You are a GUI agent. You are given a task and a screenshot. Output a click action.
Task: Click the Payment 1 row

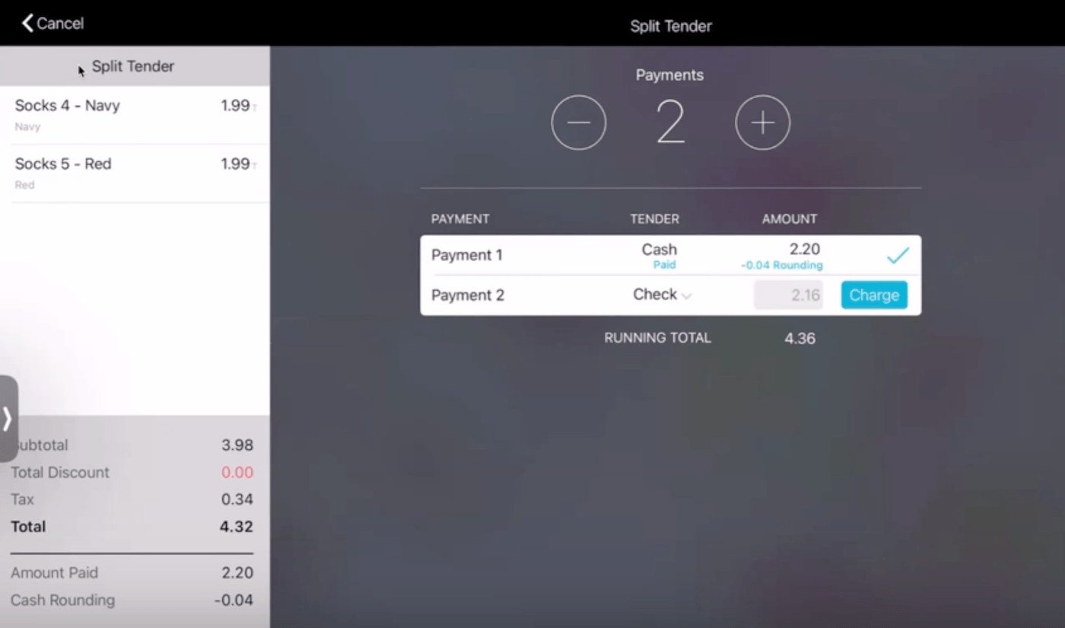click(532, 255)
